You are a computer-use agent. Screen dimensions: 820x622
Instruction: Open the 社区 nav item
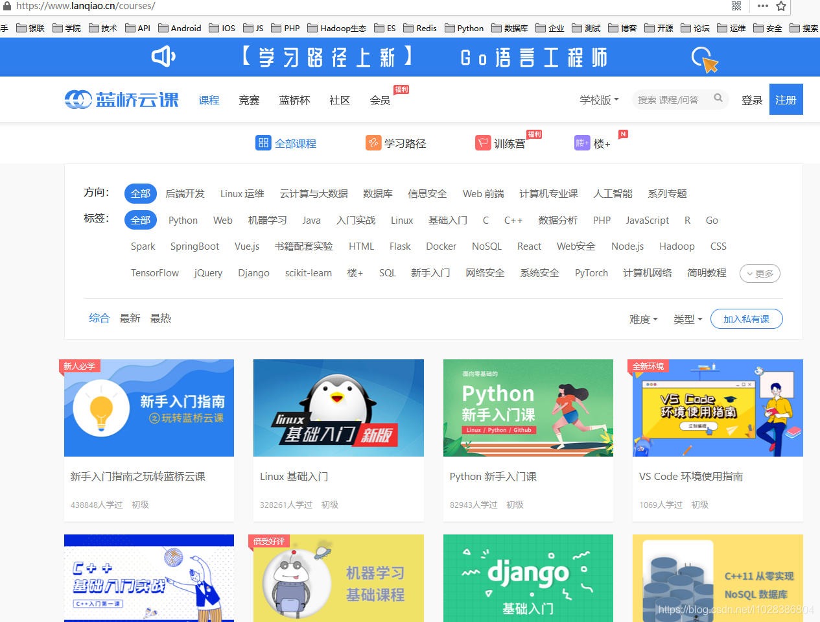tap(340, 100)
